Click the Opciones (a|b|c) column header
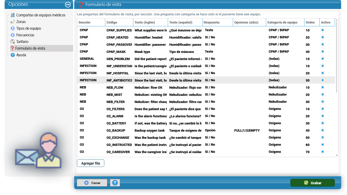 (x=250, y=22)
